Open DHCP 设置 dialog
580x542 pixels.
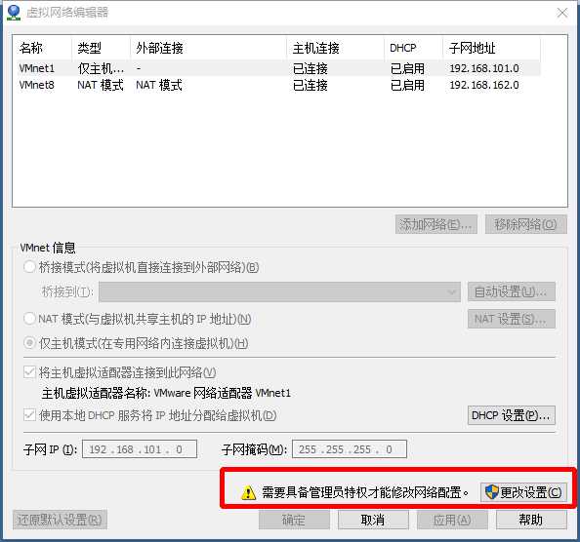[x=512, y=415]
